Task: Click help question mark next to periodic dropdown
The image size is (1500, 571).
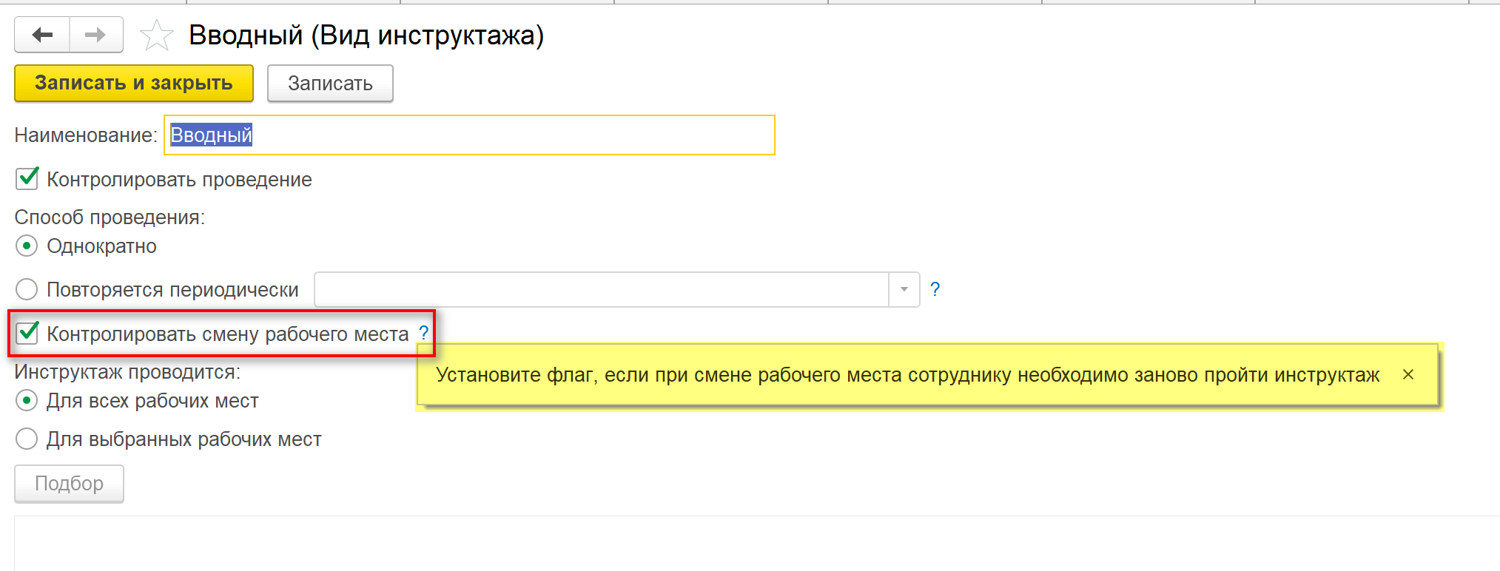Action: pos(935,289)
